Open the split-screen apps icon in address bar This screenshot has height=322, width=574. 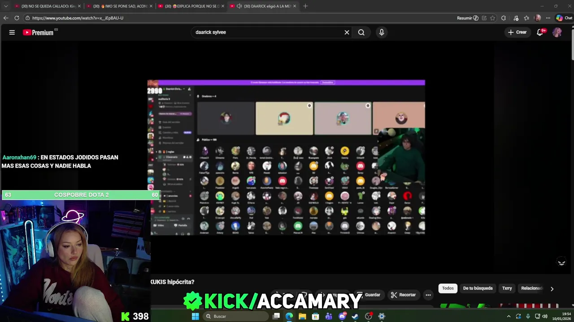tap(484, 18)
